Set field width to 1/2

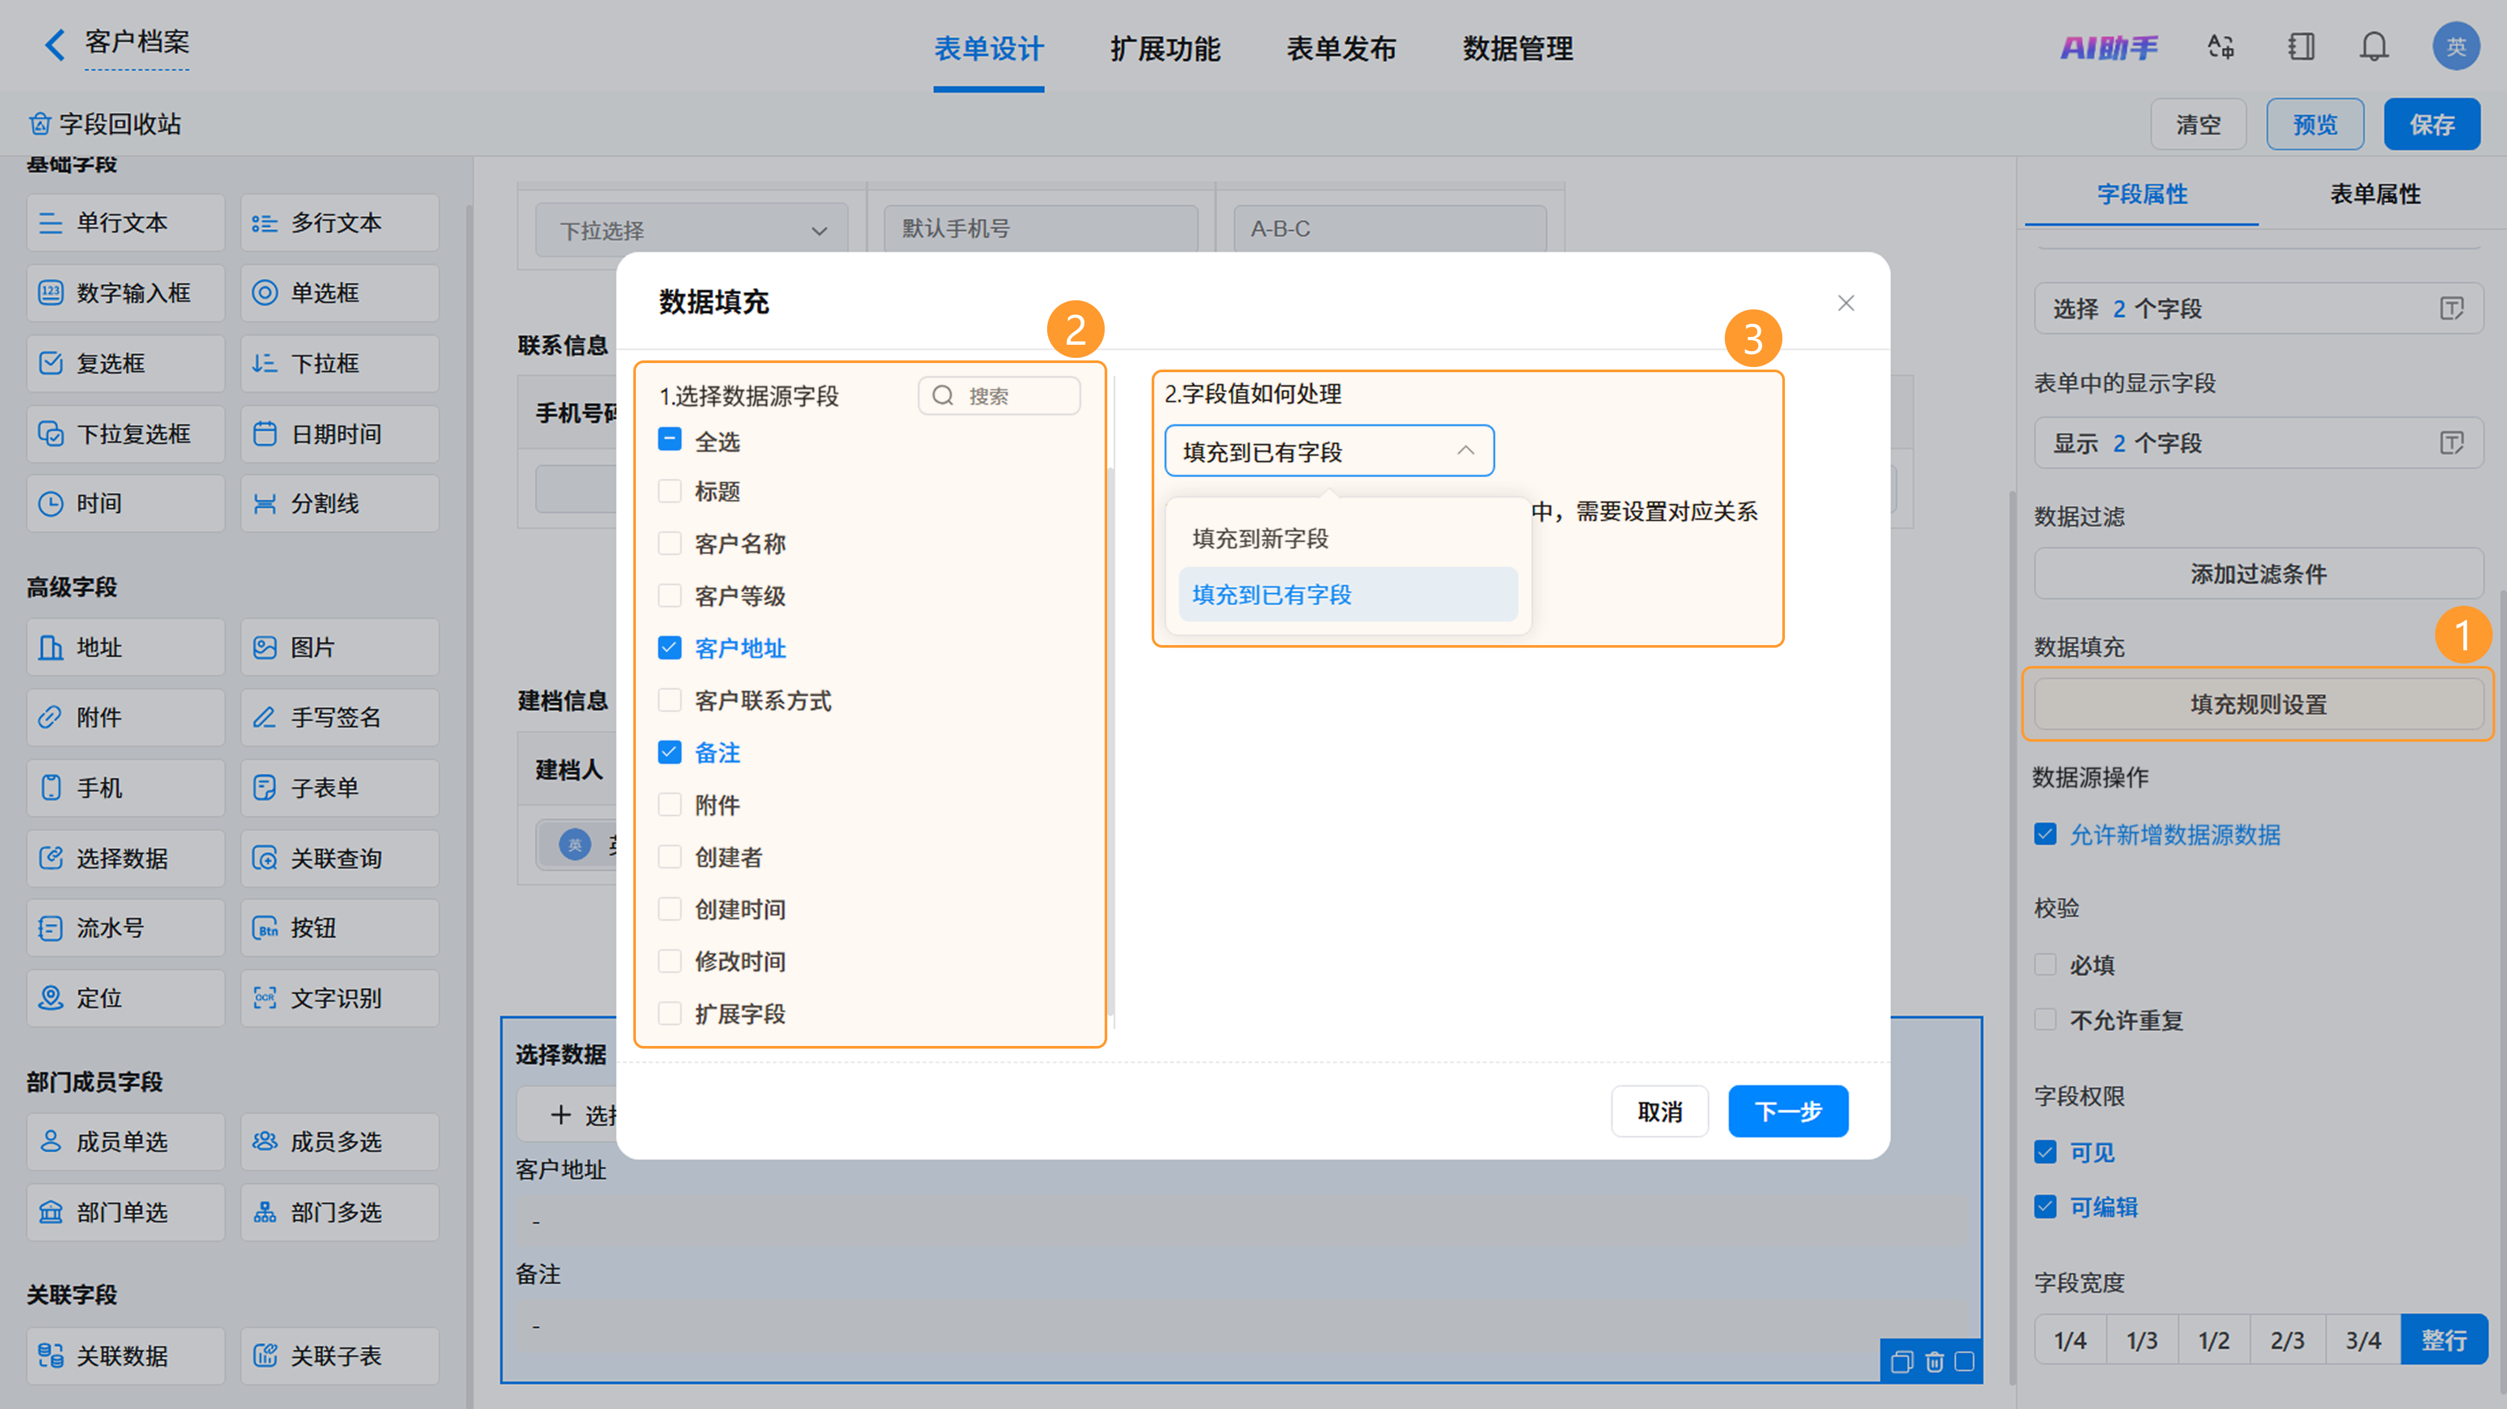pos(2213,1341)
